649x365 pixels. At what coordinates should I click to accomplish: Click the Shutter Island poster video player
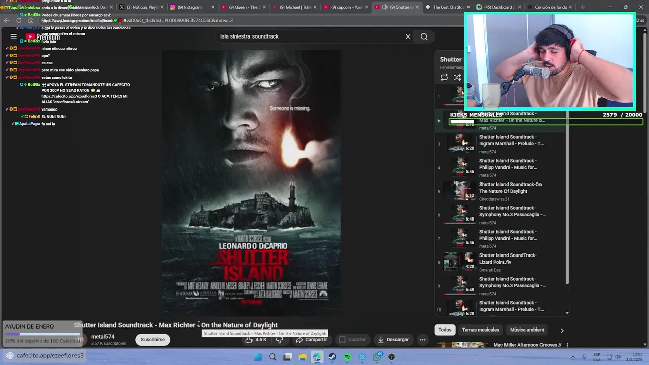point(250,182)
